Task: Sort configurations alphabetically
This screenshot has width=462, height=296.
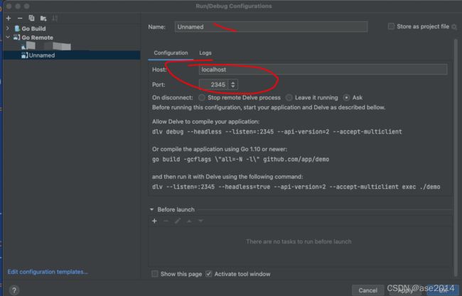Action: click(x=55, y=18)
